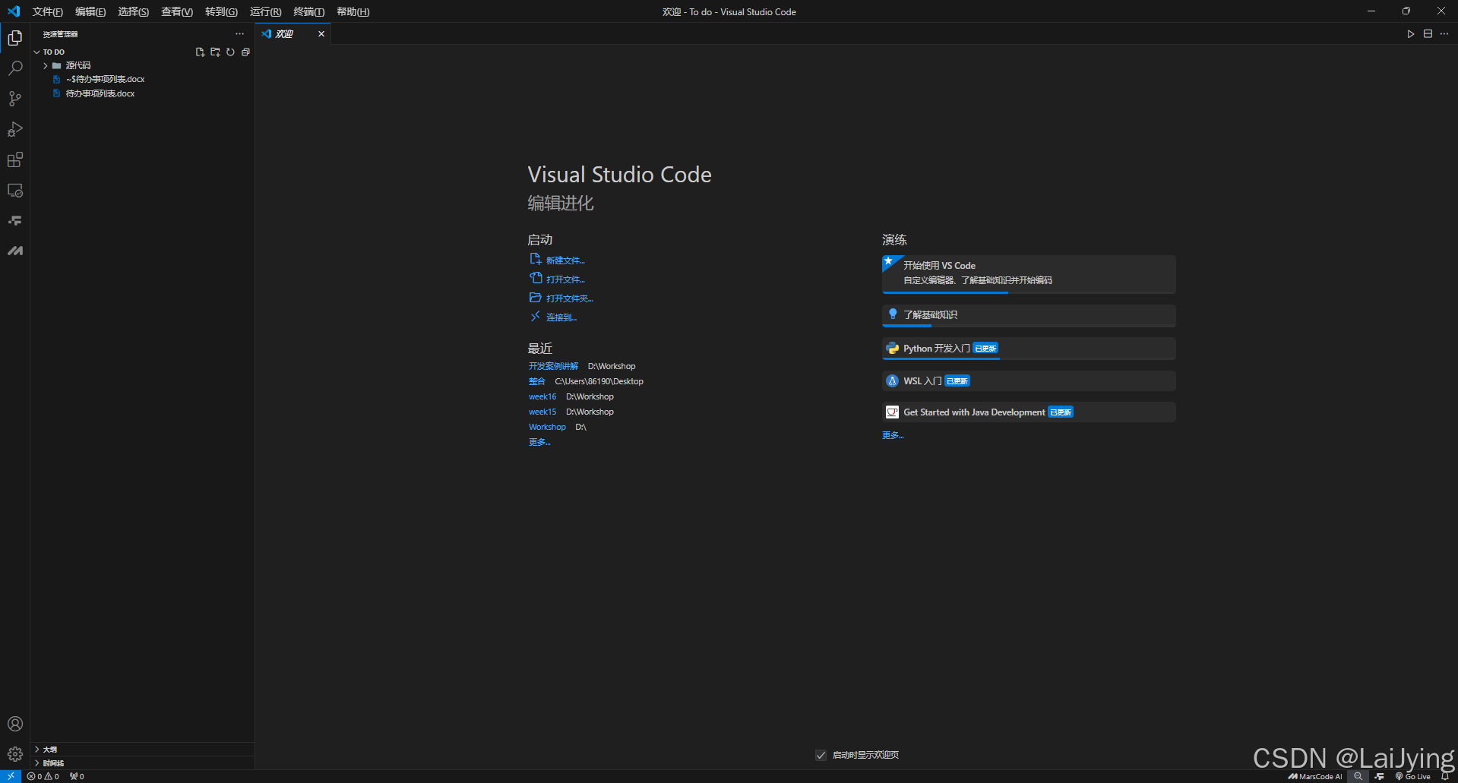Open recent folder Workshop
The width and height of the screenshot is (1458, 783).
547,427
